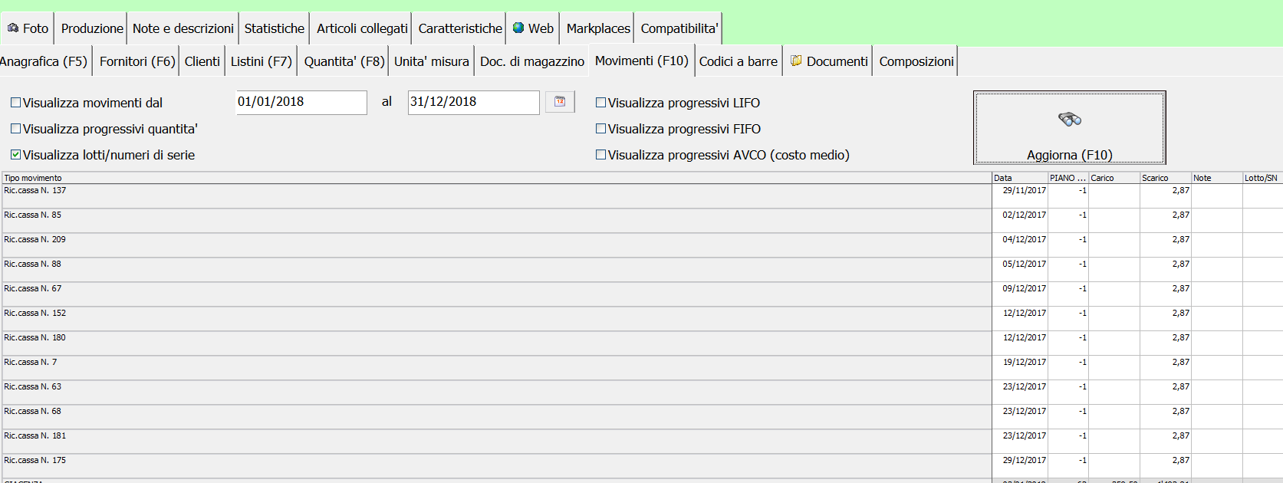Open the Web tab with globe icon
Viewport: 1283px width, 483px height.
pyautogui.click(x=533, y=28)
